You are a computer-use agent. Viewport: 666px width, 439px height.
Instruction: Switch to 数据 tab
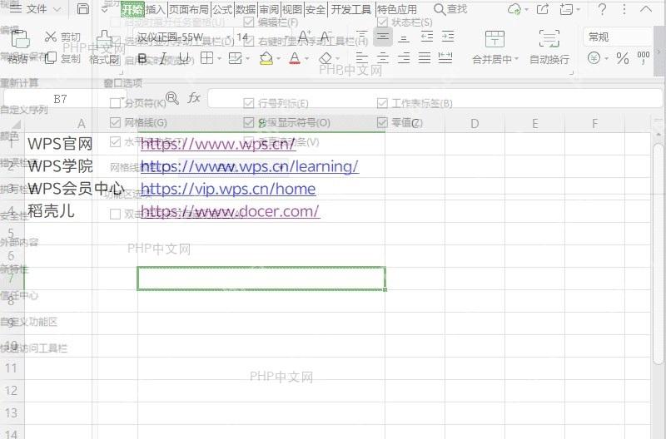click(246, 9)
